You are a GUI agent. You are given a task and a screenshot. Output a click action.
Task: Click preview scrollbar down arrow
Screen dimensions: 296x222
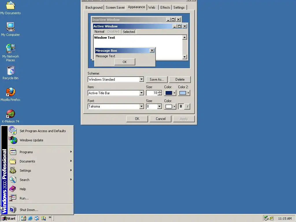185,57
